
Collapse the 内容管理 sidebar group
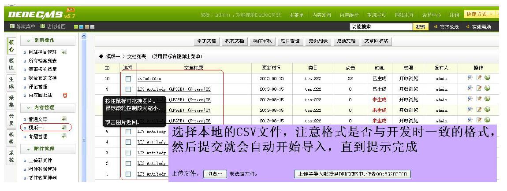click(x=29, y=107)
